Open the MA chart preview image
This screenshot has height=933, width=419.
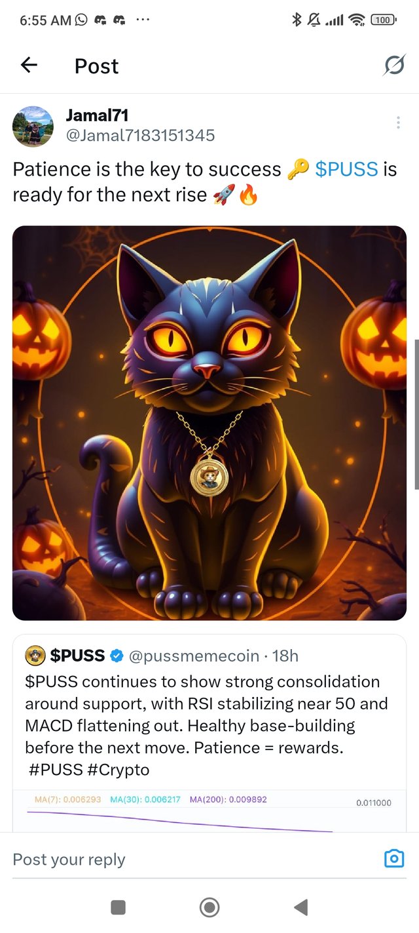pyautogui.click(x=209, y=811)
